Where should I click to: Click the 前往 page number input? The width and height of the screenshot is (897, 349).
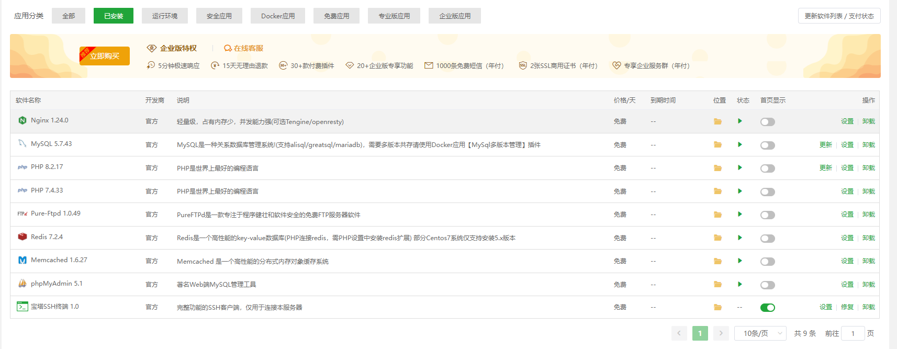click(x=853, y=333)
